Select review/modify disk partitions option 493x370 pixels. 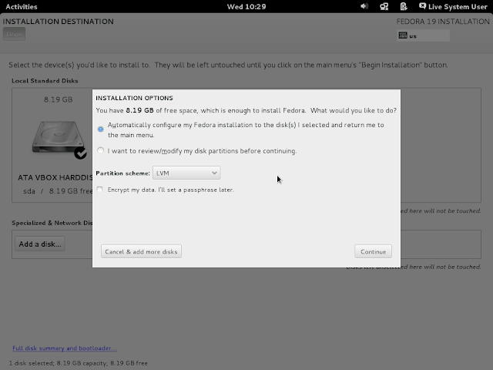pos(101,150)
